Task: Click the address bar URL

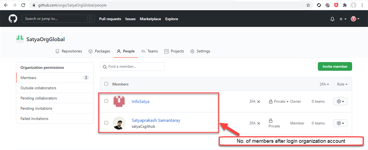Action: point(72,5)
